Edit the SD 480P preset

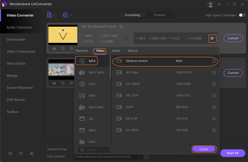pos(214,130)
